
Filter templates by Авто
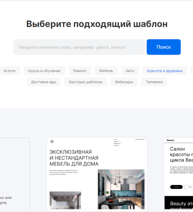pos(130,71)
